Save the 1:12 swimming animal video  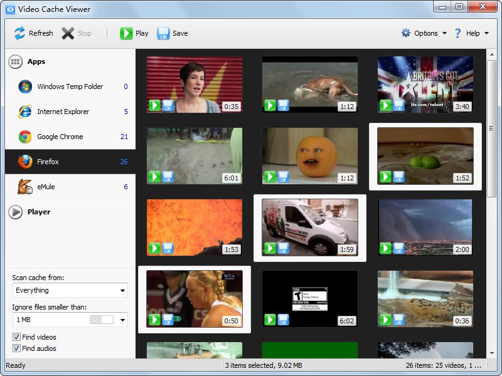(x=284, y=105)
